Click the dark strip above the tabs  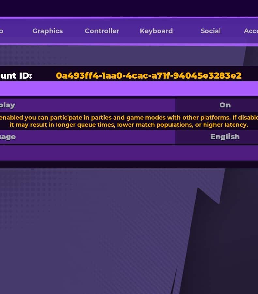129,8
